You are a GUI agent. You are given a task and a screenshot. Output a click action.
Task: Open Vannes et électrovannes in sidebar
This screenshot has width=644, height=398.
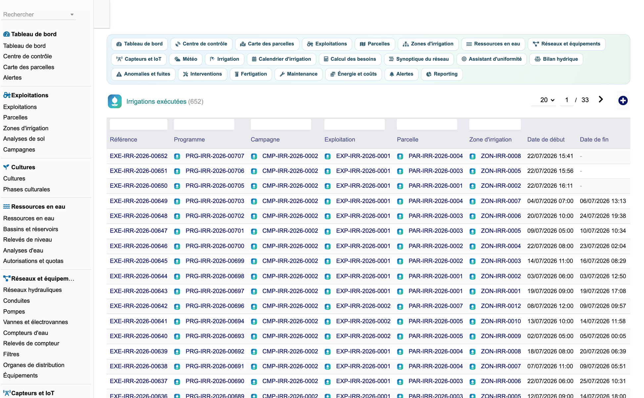pos(35,322)
